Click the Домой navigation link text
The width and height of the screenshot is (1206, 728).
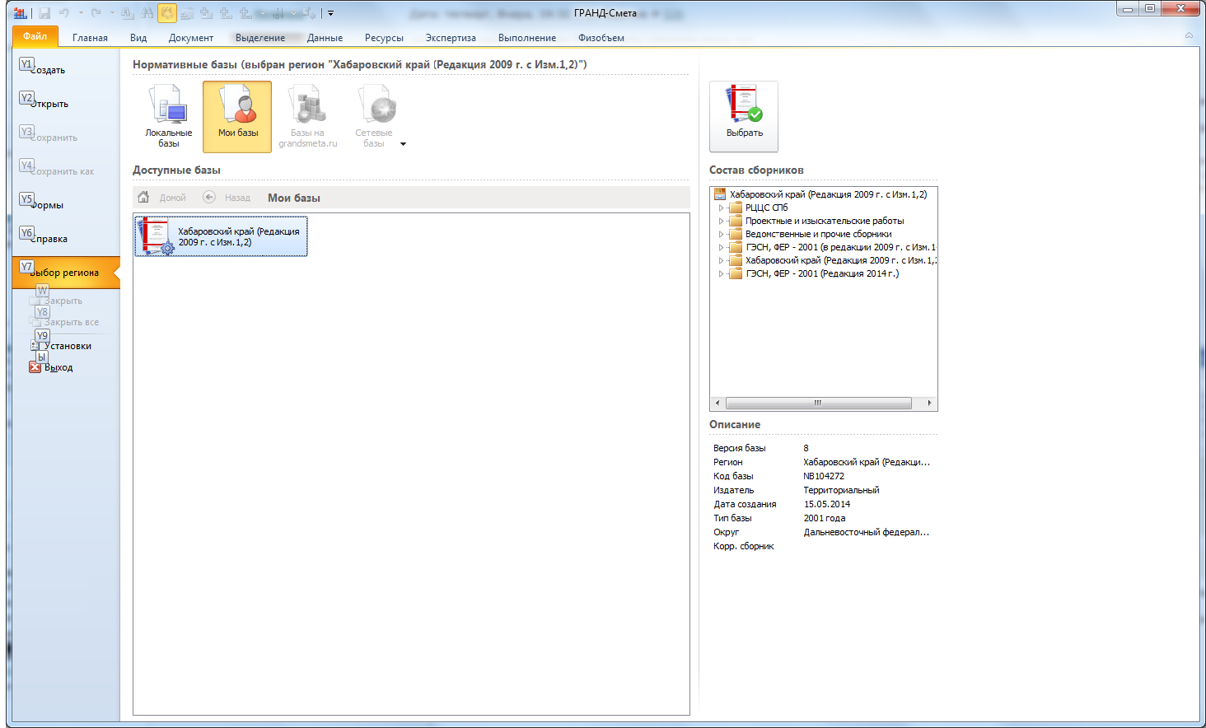(x=173, y=198)
